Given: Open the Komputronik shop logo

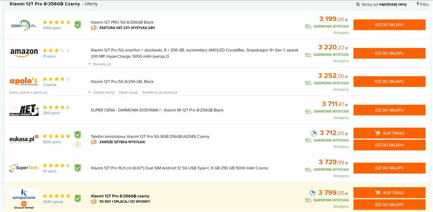Looking at the screenshot, I should click(x=24, y=194).
